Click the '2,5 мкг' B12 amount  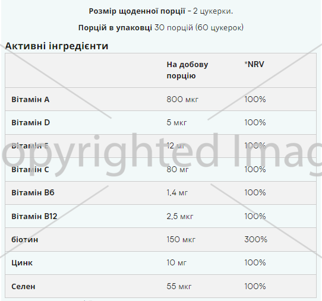(180, 217)
